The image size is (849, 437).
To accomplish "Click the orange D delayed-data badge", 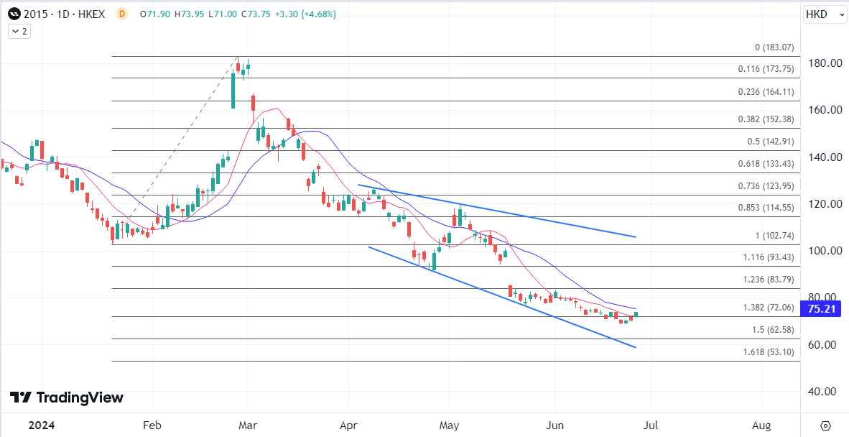I will [x=122, y=14].
